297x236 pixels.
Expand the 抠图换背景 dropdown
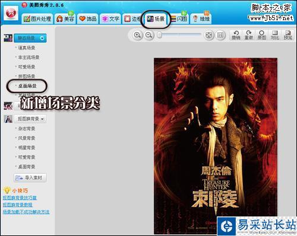tap(30, 119)
